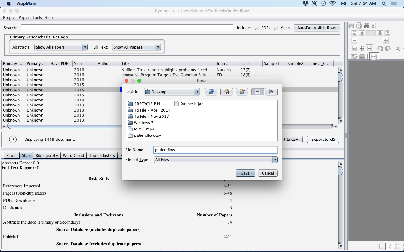Click inside the File Name field
The image size is (404, 252).
coord(216,150)
